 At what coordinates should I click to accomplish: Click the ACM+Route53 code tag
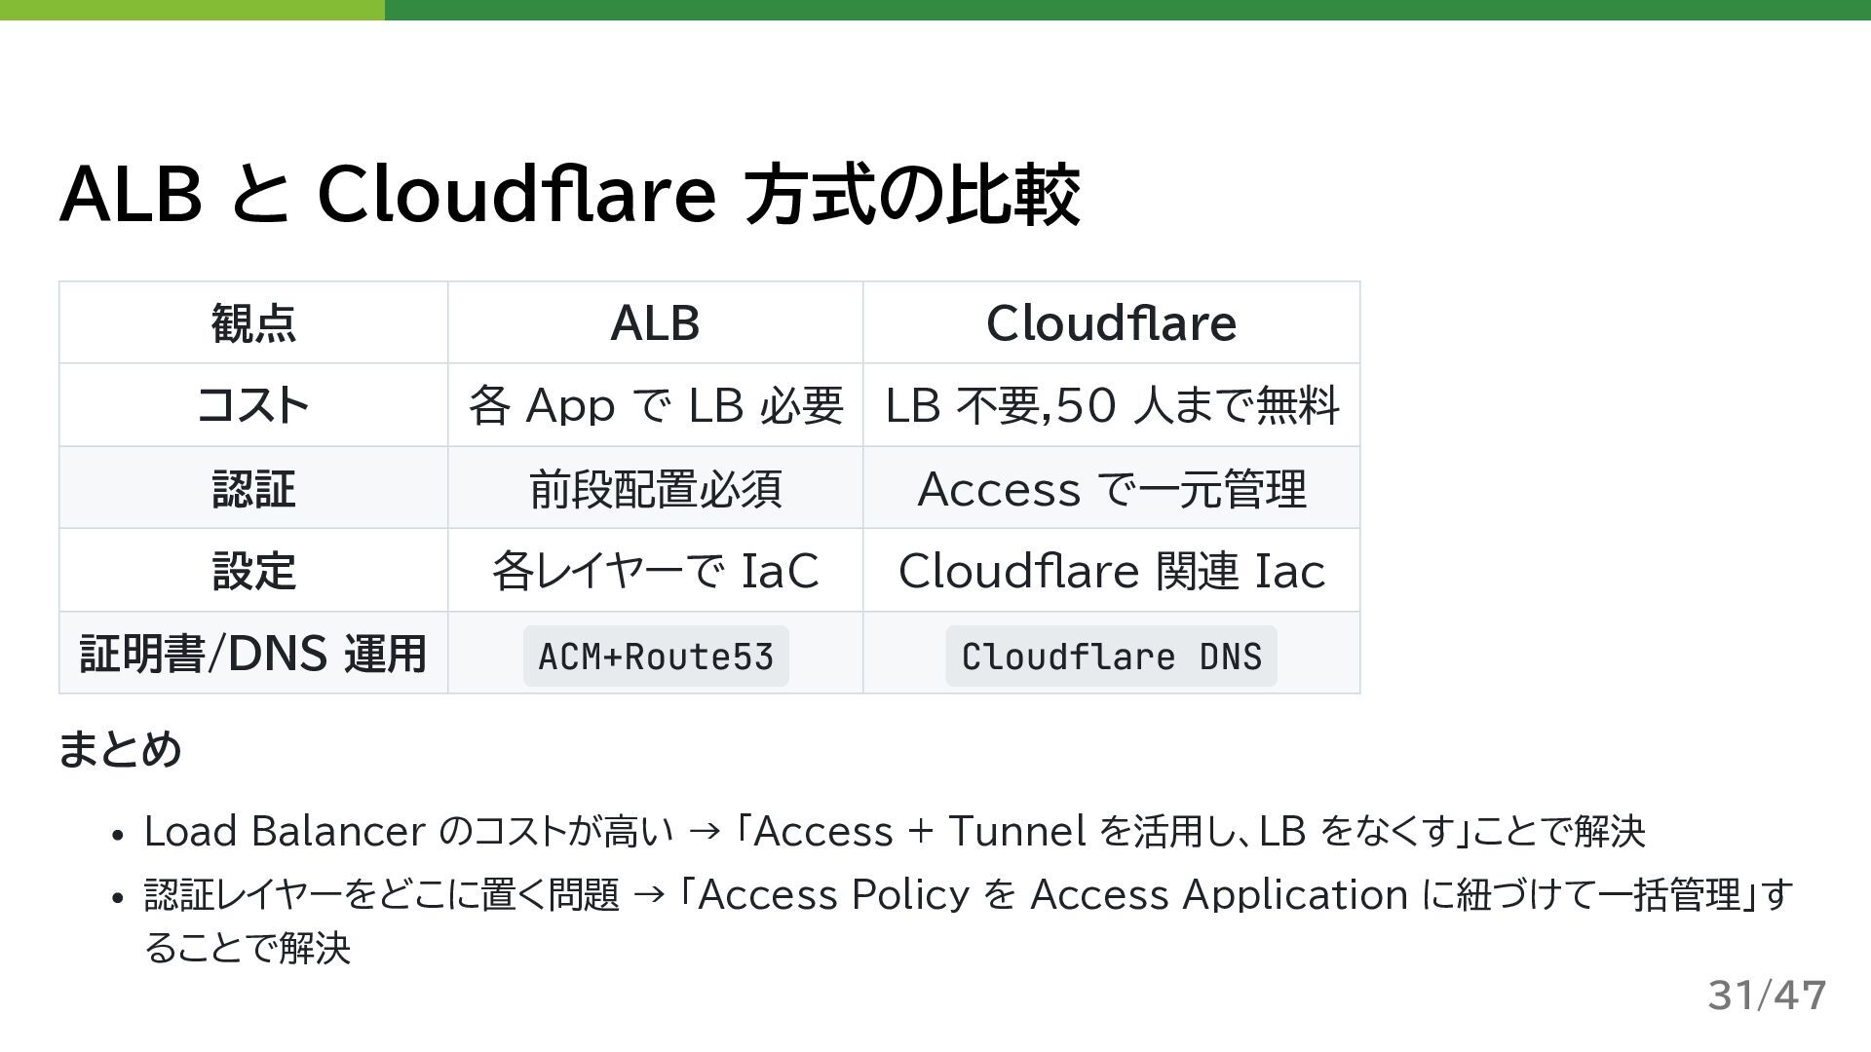coord(656,657)
